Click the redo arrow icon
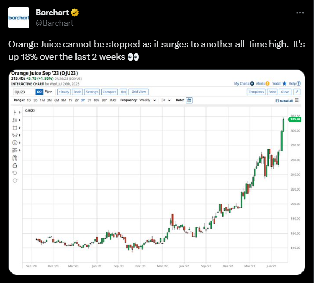Image resolution: width=314 pixels, height=283 pixels. click(15, 180)
